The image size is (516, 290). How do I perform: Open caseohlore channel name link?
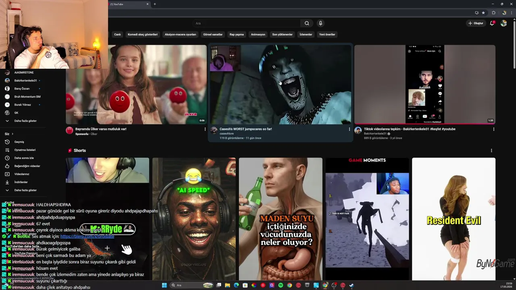click(x=227, y=134)
